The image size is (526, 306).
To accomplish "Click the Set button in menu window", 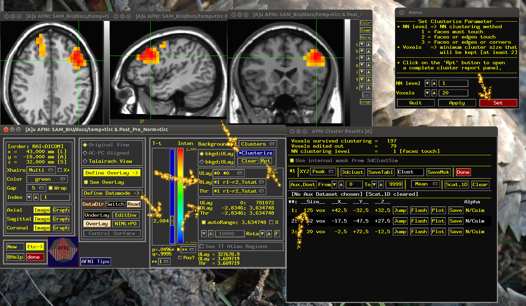I will tap(498, 103).
